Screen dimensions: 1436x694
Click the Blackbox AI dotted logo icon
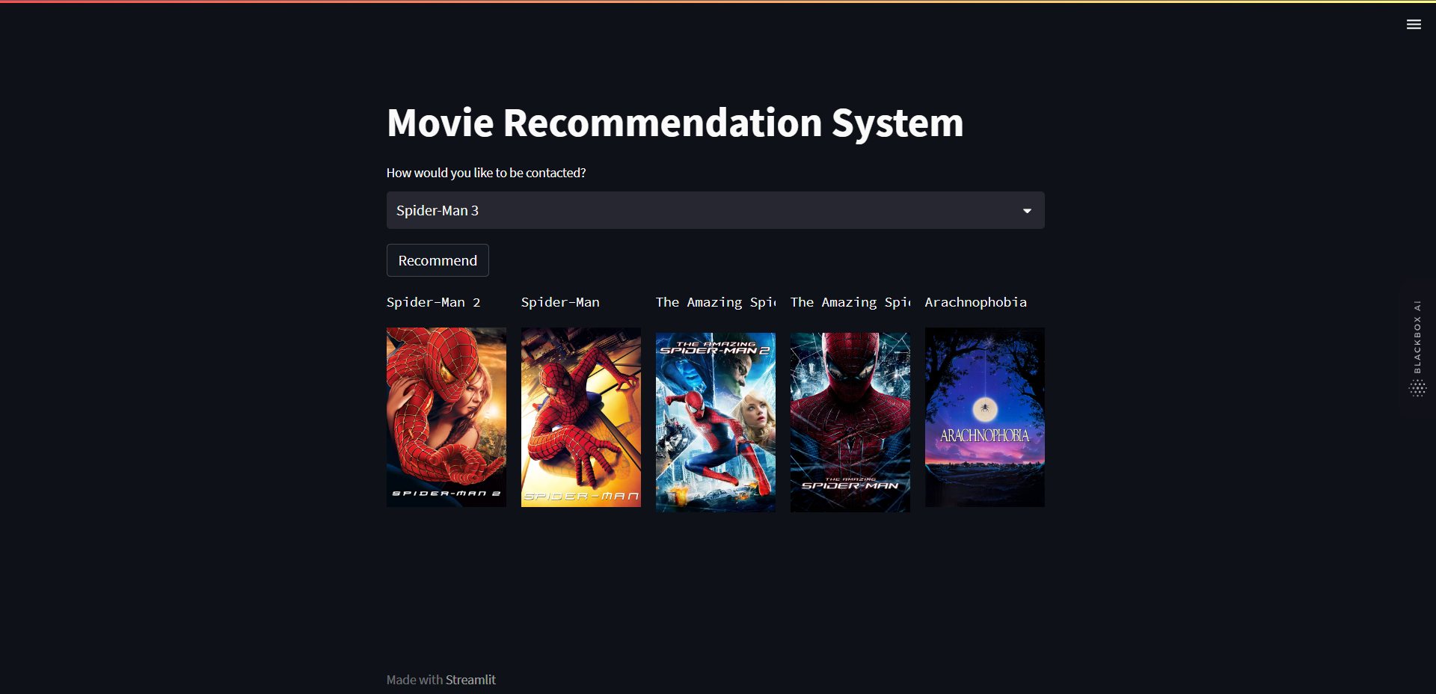point(1417,387)
